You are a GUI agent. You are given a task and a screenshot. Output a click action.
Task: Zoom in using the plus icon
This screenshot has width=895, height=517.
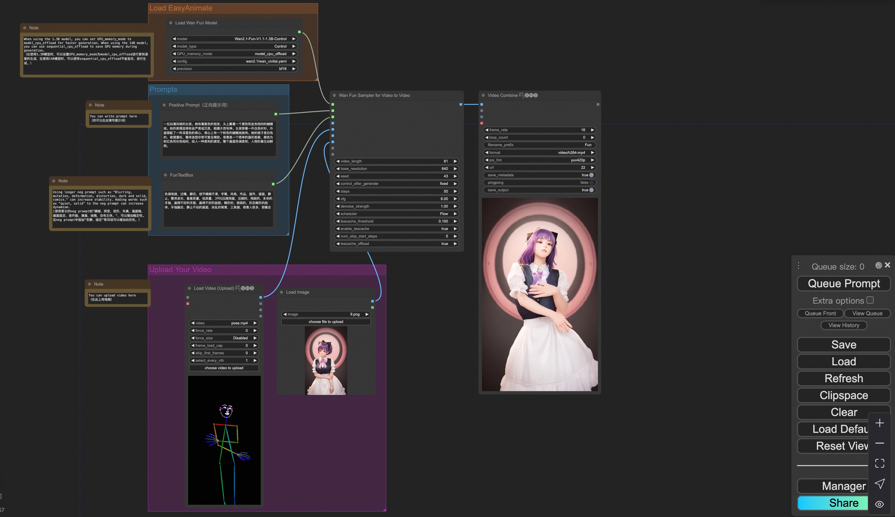pyautogui.click(x=880, y=422)
